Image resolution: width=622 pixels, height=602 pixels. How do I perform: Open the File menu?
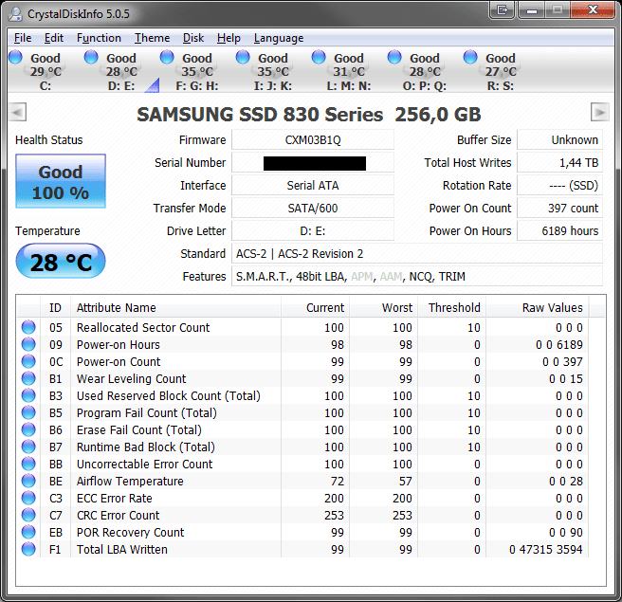click(23, 38)
